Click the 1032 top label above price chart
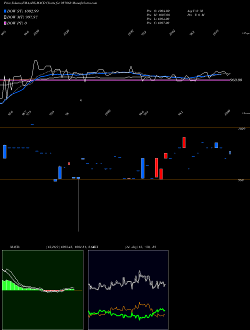The image size is (250, 330). point(130,33)
